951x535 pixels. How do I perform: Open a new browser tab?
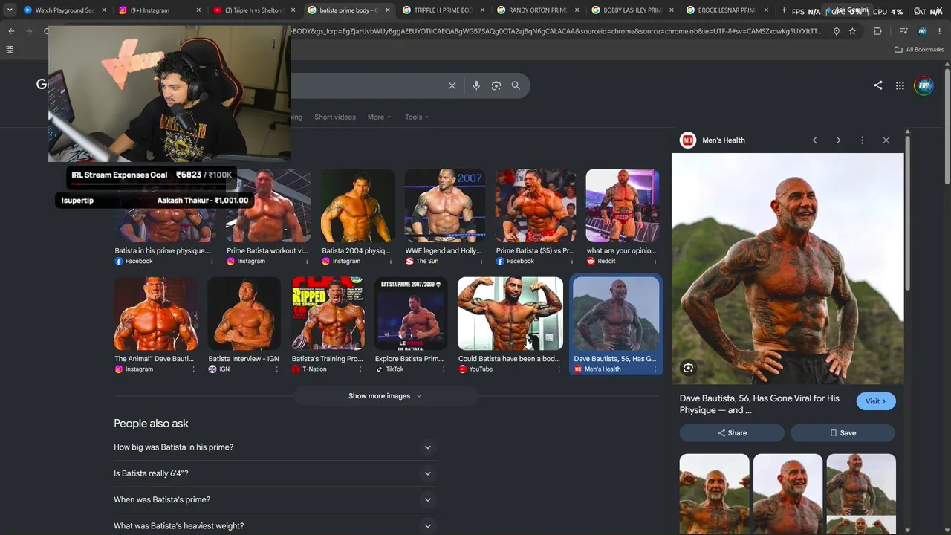783,10
